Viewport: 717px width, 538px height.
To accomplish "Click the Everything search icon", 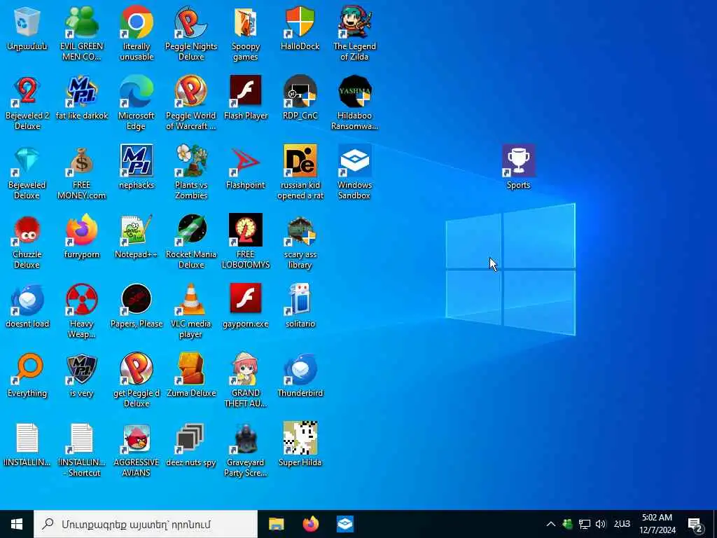I will pos(27,375).
